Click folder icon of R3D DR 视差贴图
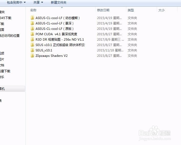This screenshot has height=145, width=181. (32, 39)
